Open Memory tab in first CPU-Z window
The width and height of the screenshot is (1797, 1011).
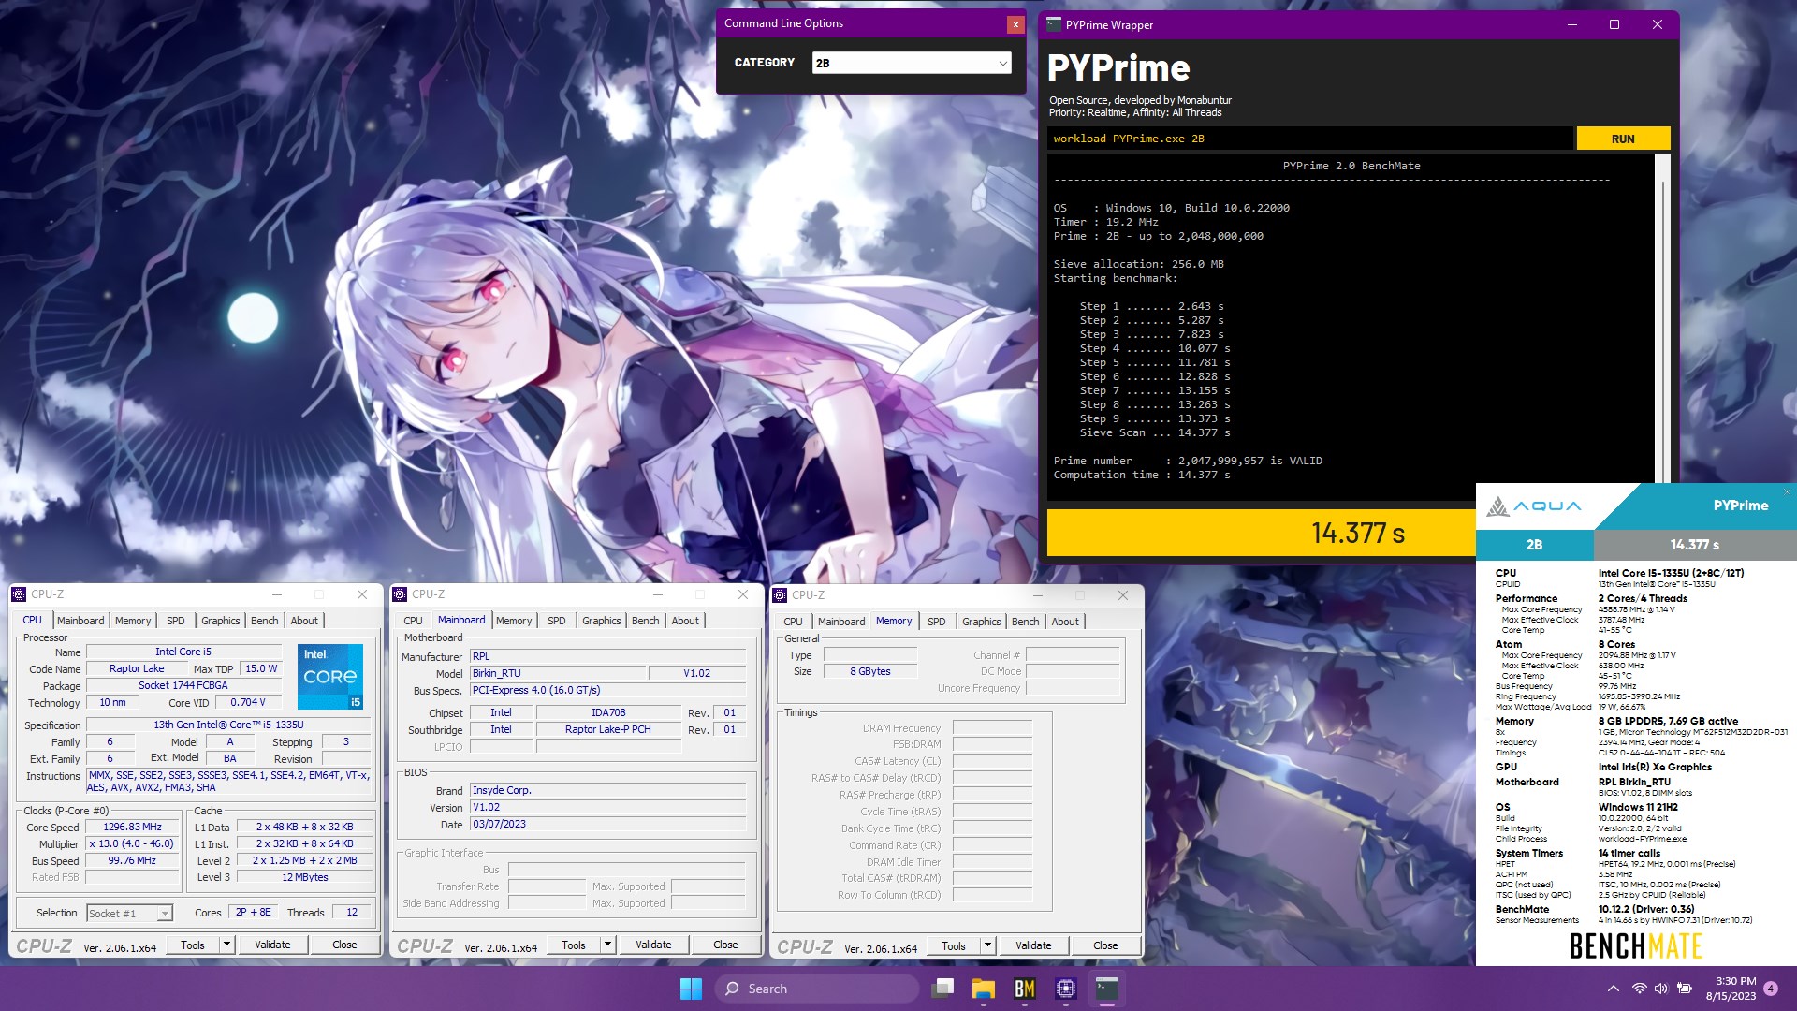pos(133,621)
